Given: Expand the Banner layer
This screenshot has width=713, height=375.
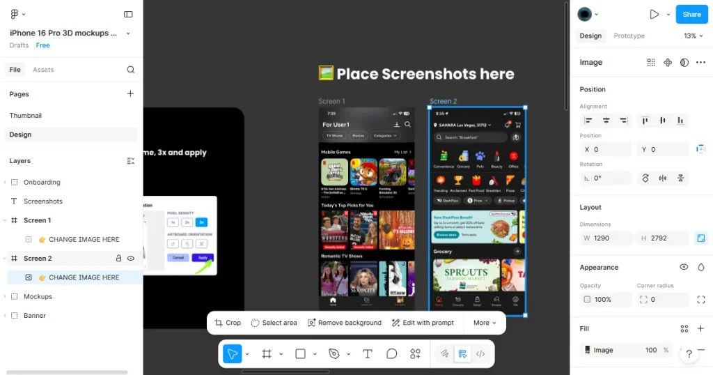Looking at the screenshot, I should click(x=5, y=315).
